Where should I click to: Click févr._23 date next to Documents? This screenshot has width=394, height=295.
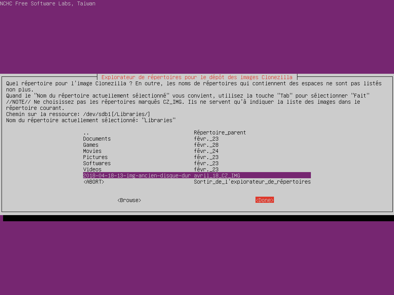point(206,139)
